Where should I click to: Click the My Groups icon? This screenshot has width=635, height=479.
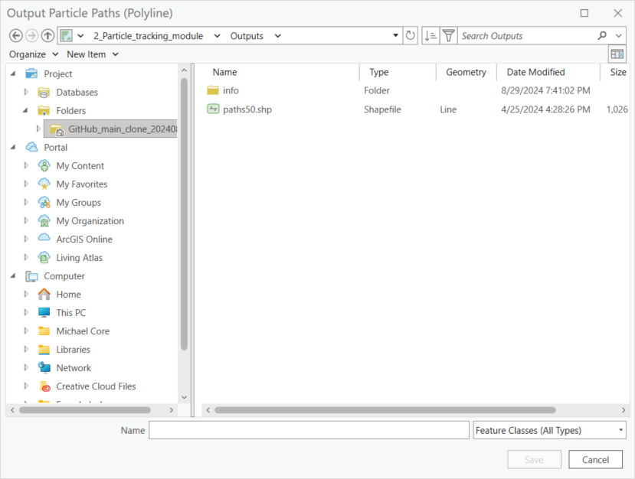[x=44, y=202]
